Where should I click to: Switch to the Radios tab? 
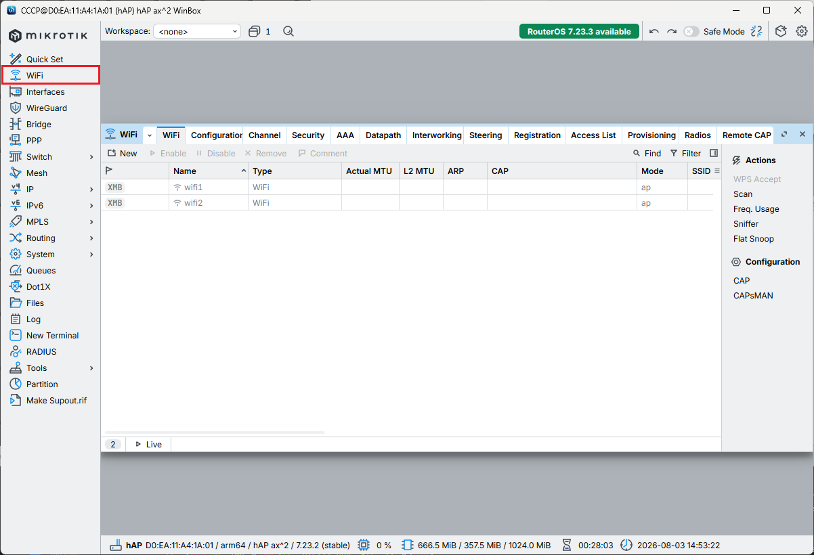click(x=698, y=135)
